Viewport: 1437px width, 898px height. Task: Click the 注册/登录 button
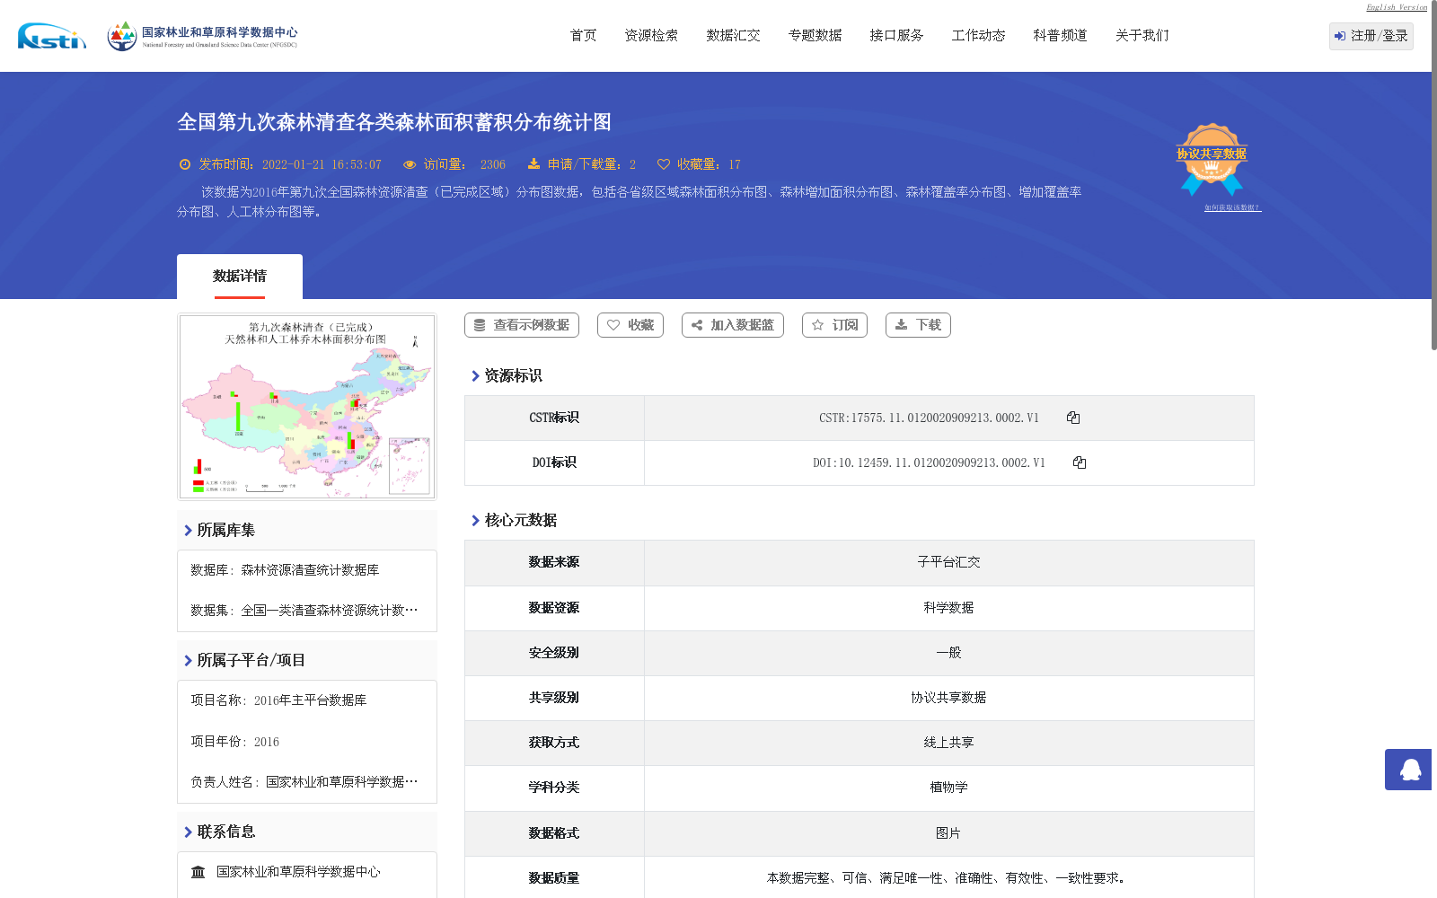click(x=1371, y=36)
